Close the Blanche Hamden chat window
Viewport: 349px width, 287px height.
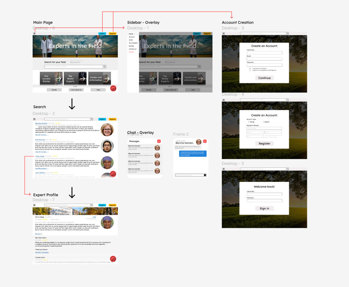[x=205, y=141]
